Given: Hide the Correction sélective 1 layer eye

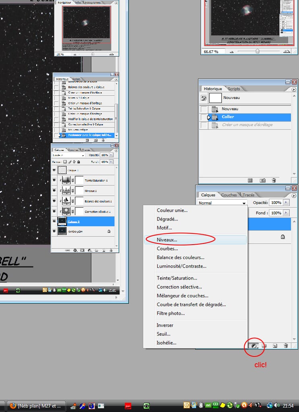Looking at the screenshot, I should coord(54,211).
